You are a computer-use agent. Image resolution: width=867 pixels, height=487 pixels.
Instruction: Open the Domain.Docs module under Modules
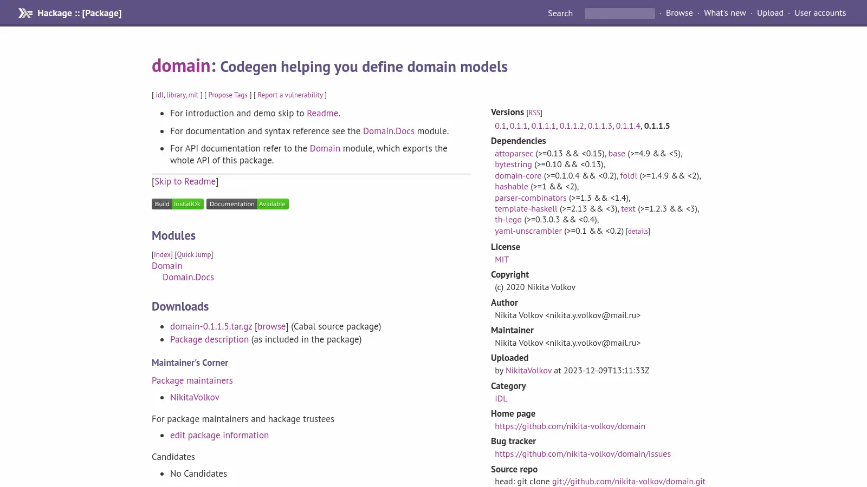[188, 278]
